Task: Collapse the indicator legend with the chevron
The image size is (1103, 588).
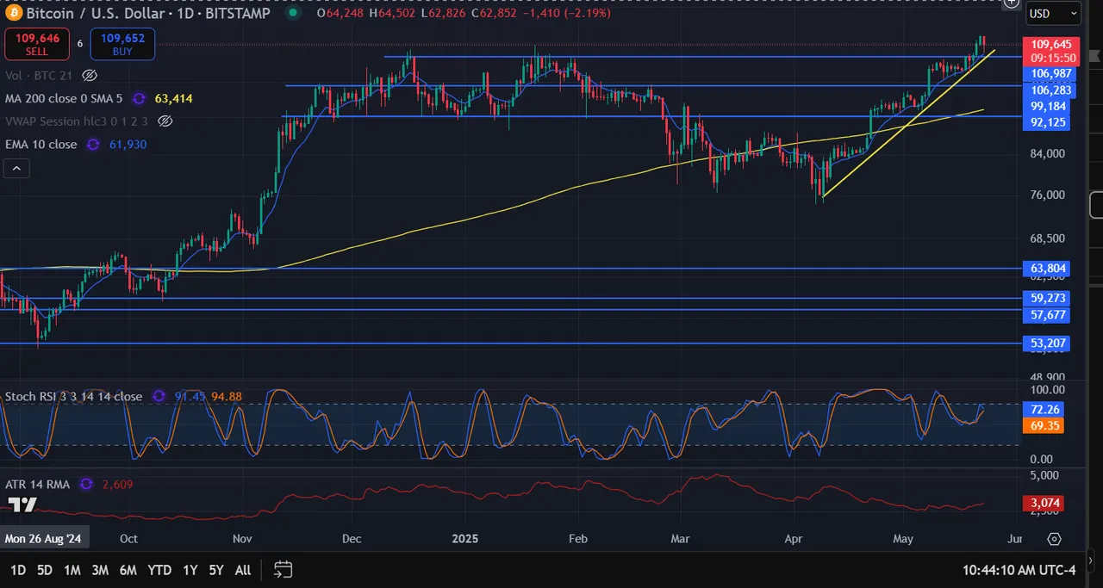Action: point(16,168)
